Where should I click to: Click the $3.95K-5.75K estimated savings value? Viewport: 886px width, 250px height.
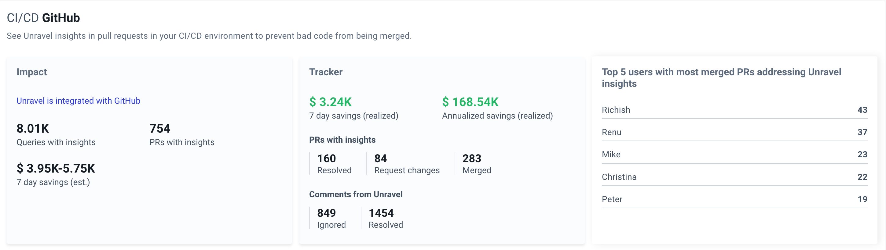(x=56, y=168)
